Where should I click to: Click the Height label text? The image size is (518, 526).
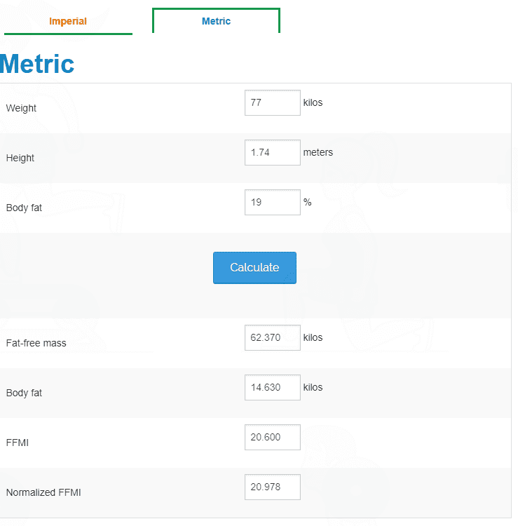coord(20,158)
